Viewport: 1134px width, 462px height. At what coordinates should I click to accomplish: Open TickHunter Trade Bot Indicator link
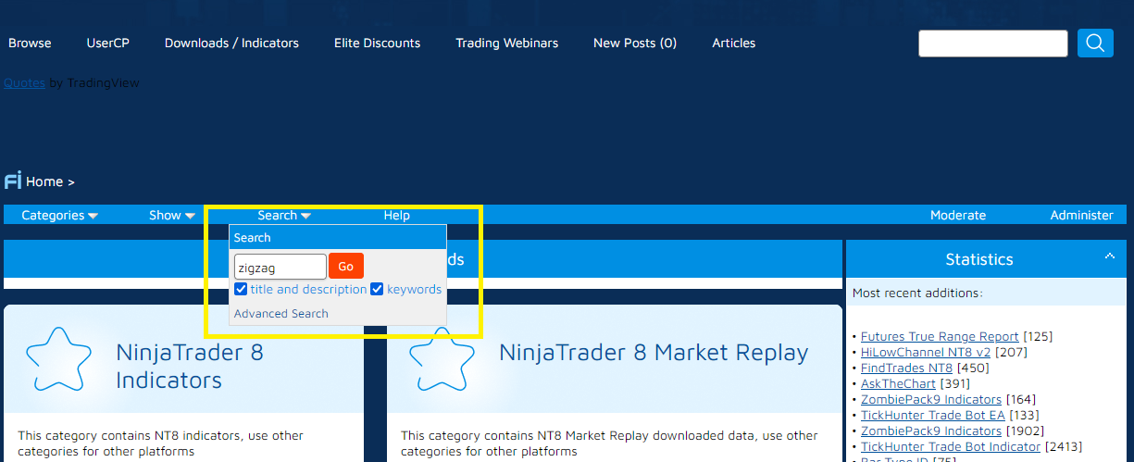[951, 446]
